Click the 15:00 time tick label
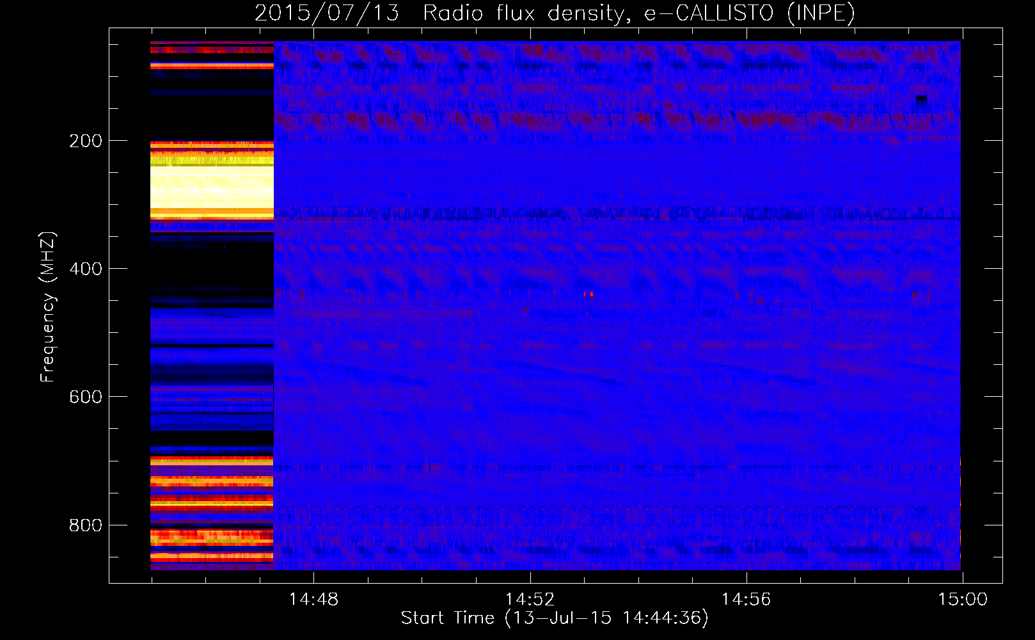Image resolution: width=1035 pixels, height=640 pixels. click(962, 600)
